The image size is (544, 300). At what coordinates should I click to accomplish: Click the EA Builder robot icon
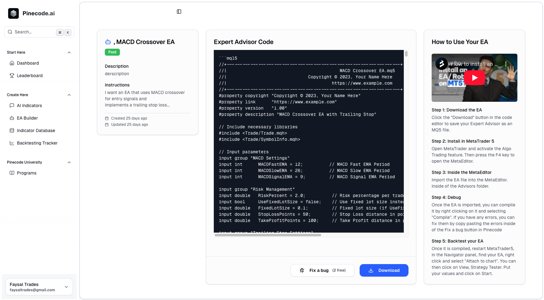tap(12, 118)
